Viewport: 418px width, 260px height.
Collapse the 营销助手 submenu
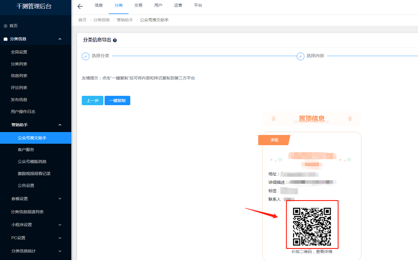point(60,125)
